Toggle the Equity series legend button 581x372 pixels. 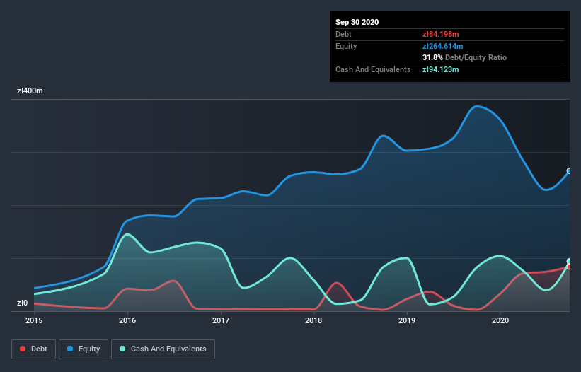click(84, 349)
